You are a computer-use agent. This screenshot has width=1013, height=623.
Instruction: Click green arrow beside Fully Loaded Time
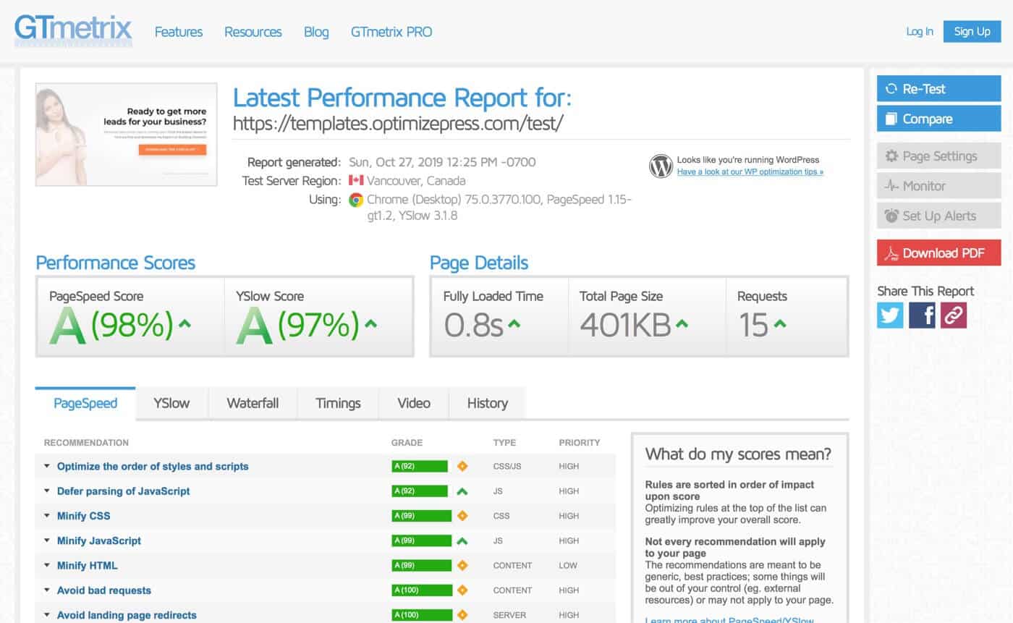tap(514, 324)
